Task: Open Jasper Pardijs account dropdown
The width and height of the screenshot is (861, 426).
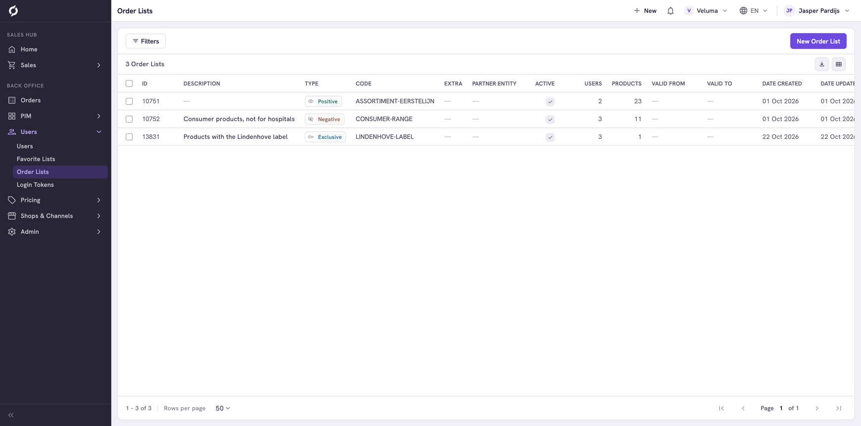Action: pos(817,11)
